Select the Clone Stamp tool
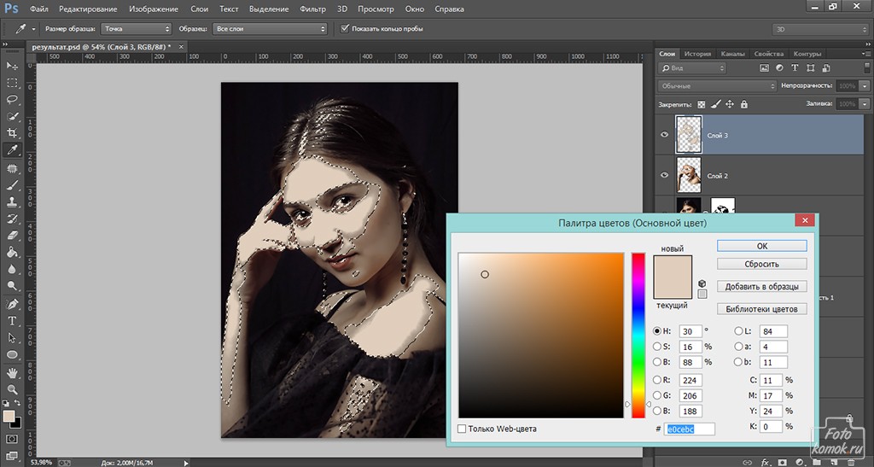Screen dimensions: 874x467 12,201
